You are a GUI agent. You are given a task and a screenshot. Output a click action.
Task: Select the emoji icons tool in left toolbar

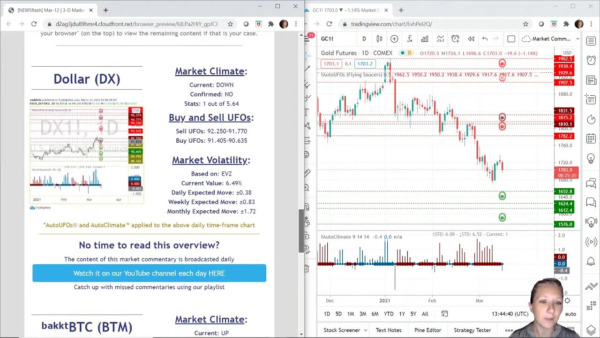point(307,154)
